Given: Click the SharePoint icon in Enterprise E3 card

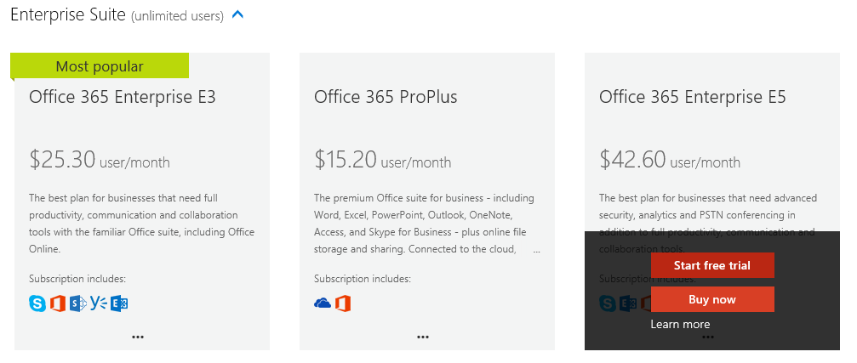Looking at the screenshot, I should pyautogui.click(x=78, y=303).
